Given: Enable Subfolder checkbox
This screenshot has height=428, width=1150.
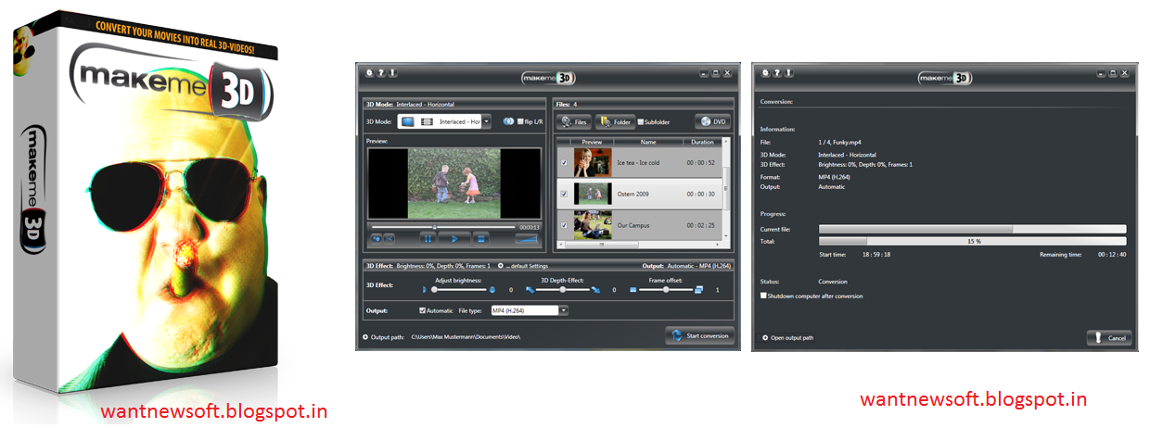Looking at the screenshot, I should [641, 121].
